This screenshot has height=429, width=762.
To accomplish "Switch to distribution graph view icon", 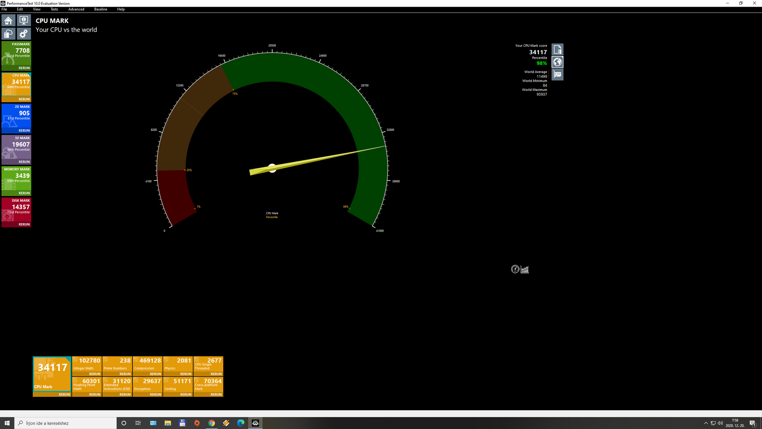I will [x=525, y=269].
